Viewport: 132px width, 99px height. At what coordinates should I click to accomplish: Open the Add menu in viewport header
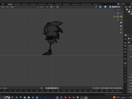(7, 7)
